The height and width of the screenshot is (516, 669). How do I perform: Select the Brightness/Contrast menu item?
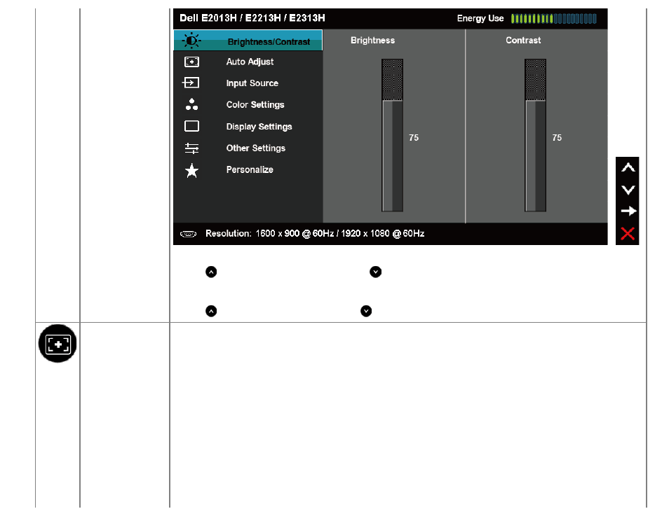248,41
